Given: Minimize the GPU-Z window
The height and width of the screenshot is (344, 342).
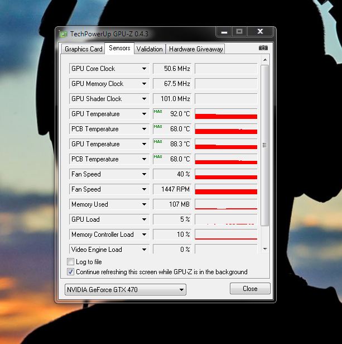Looking at the screenshot, I should tap(224, 32).
